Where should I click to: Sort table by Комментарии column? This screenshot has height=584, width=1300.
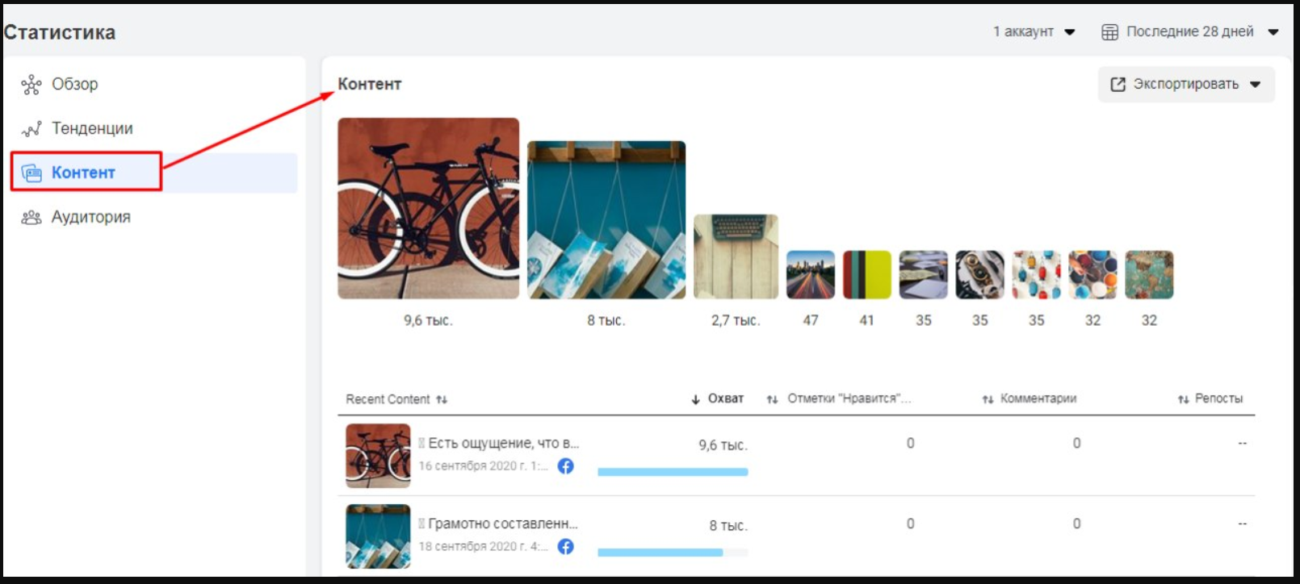coord(1030,398)
